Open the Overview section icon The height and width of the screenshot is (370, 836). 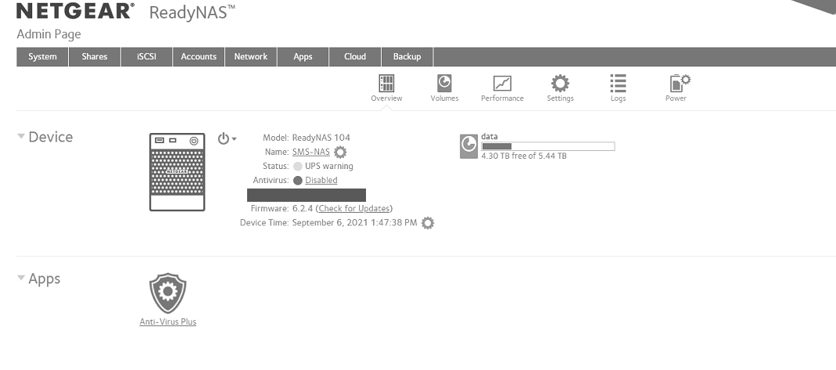[386, 83]
